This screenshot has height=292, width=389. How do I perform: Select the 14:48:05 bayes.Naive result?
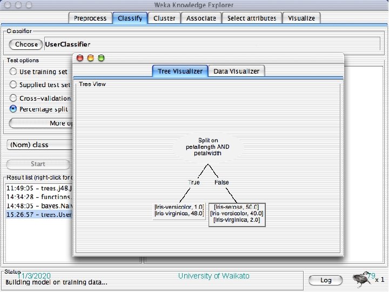tap(39, 206)
